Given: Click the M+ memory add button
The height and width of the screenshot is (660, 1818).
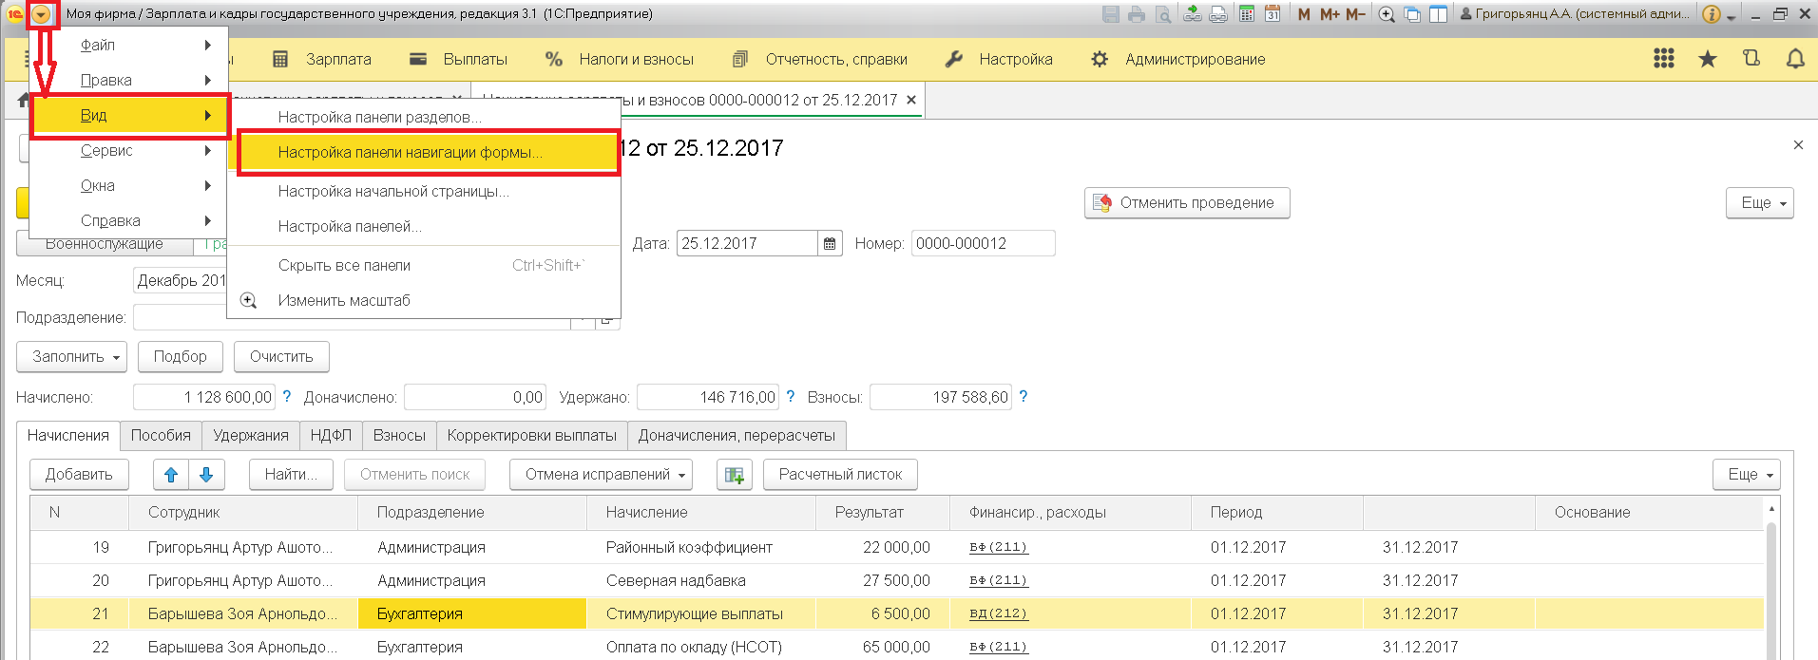Looking at the screenshot, I should (1330, 14).
